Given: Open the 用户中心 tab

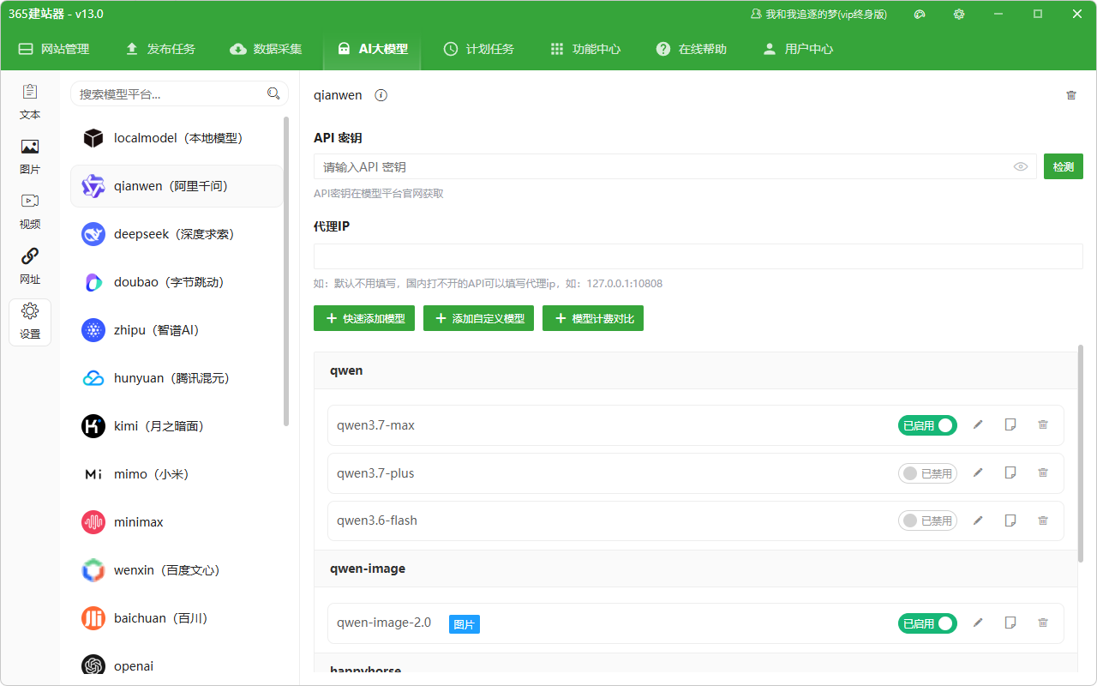Looking at the screenshot, I should click(x=798, y=49).
